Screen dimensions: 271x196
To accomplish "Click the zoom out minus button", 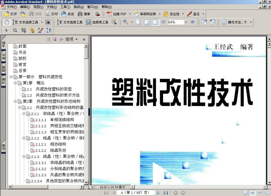I will tap(164, 22).
